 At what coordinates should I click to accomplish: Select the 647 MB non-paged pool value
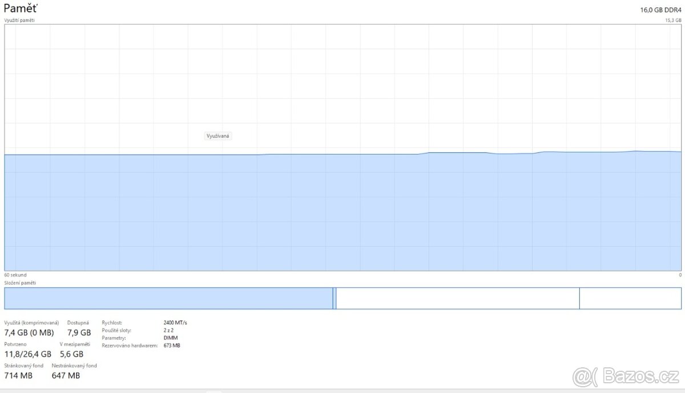(x=66, y=375)
